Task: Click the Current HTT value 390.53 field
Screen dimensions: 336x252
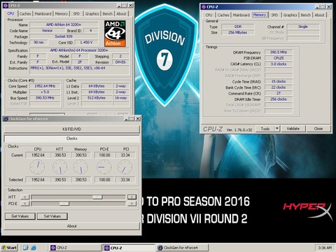Action: (60, 155)
